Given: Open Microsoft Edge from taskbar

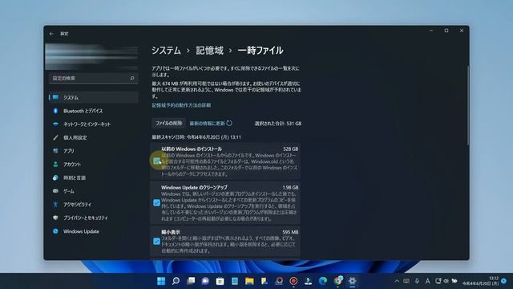Looking at the screenshot, I should point(323,281).
